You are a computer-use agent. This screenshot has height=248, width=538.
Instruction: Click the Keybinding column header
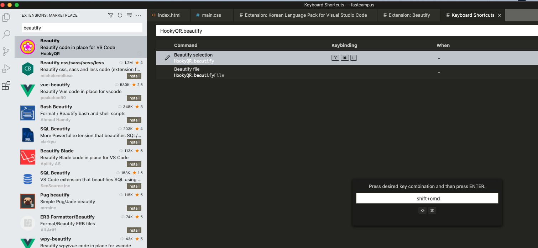pos(344,45)
